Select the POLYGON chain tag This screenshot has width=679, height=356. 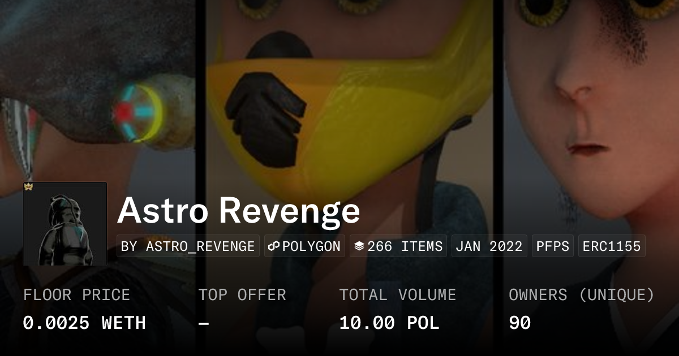click(304, 246)
